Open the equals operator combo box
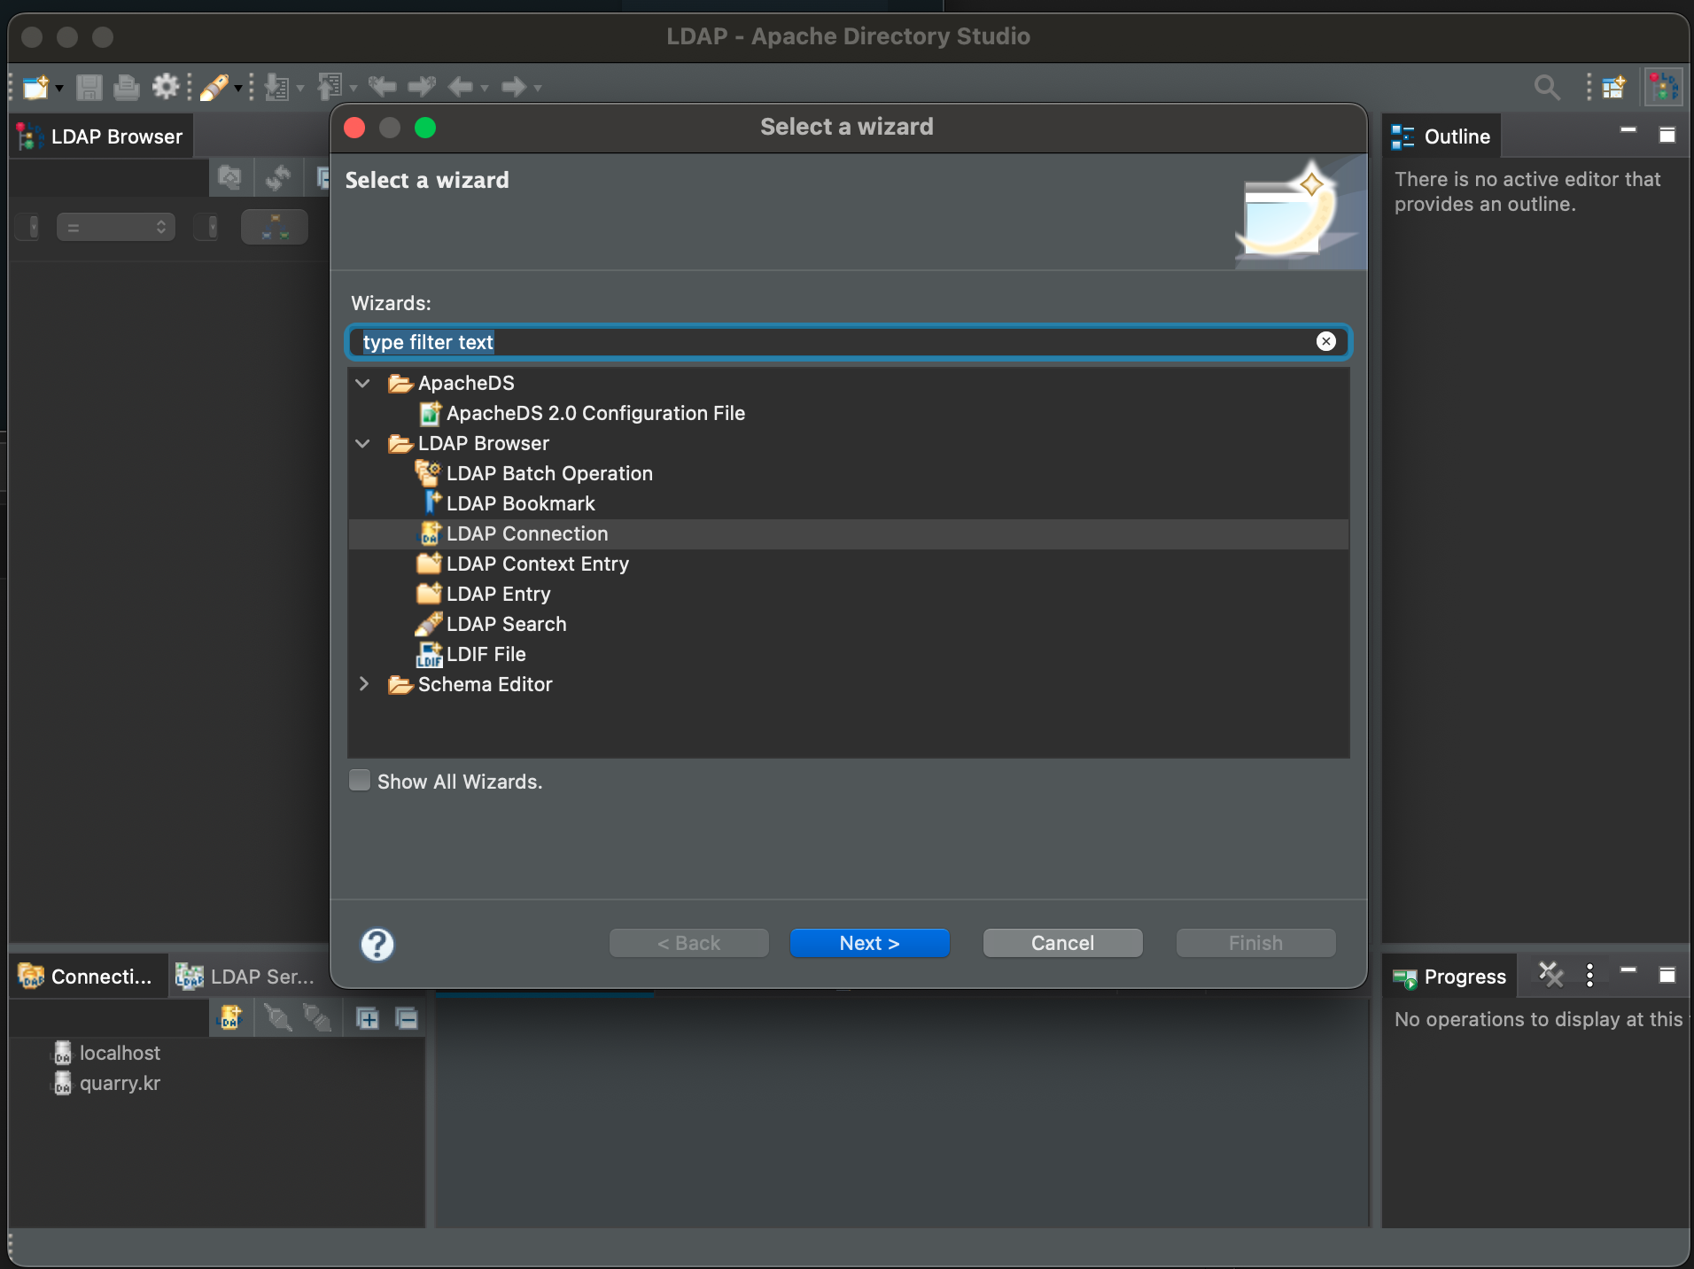 (x=115, y=227)
